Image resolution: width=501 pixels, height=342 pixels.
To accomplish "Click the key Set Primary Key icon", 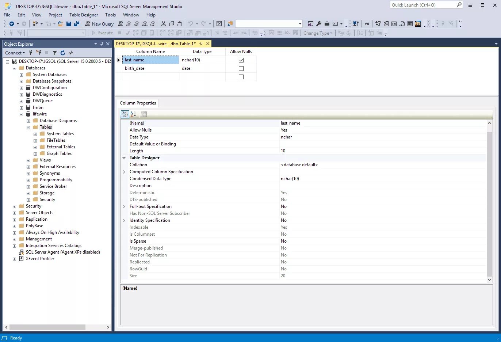I will pos(367,24).
